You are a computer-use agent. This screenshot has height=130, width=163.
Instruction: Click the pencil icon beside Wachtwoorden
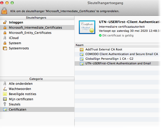click(x=5, y=89)
